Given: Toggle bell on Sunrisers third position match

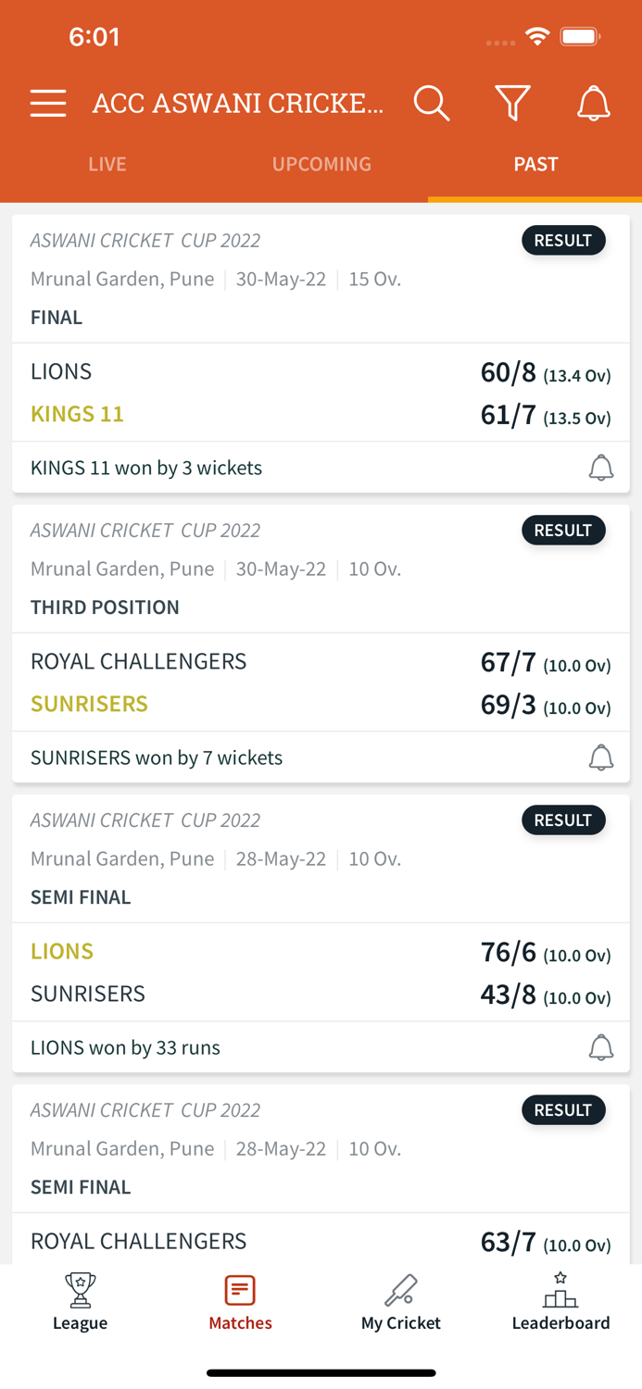Looking at the screenshot, I should pos(601,757).
